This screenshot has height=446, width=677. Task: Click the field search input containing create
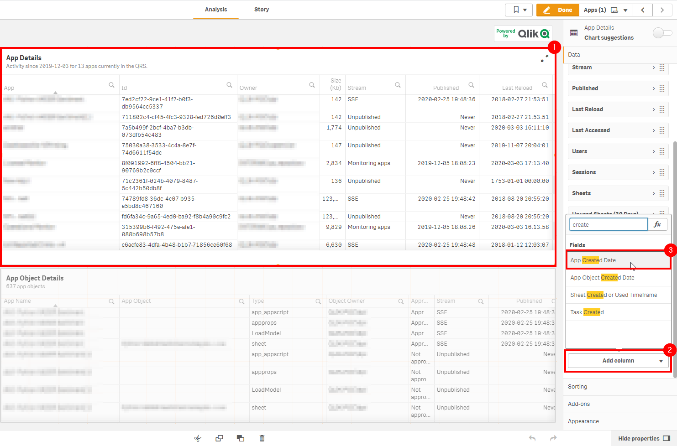click(x=608, y=224)
